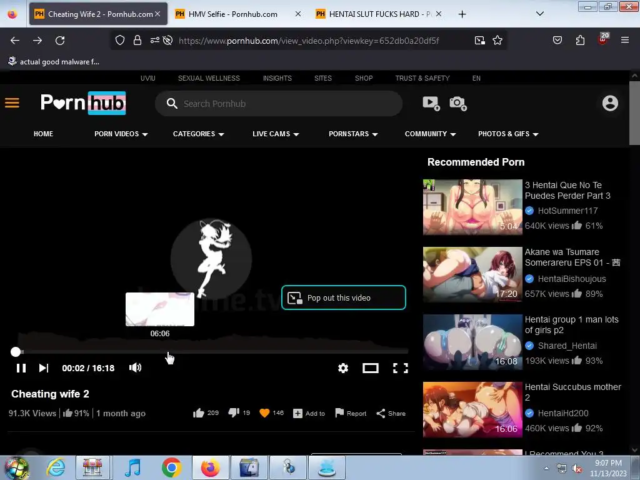Bookmark this page with the star
The width and height of the screenshot is (640, 480).
[497, 40]
